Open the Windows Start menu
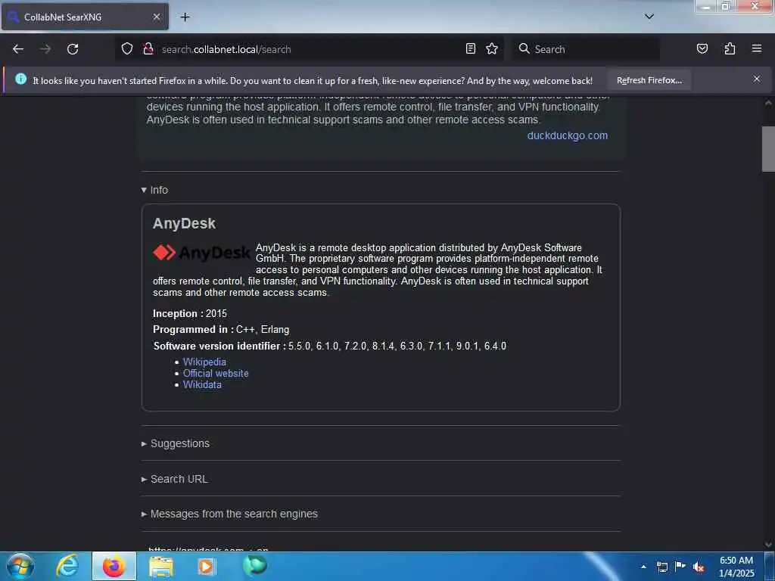Screen dimensions: 775x581 click(x=20, y=566)
